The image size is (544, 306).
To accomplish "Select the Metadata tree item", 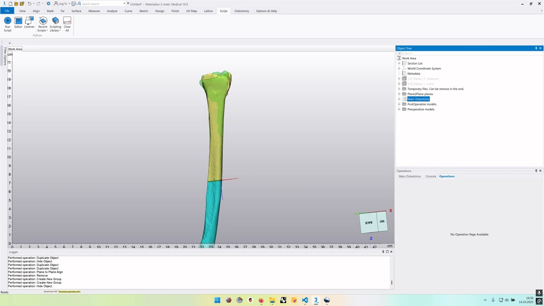I will (414, 74).
